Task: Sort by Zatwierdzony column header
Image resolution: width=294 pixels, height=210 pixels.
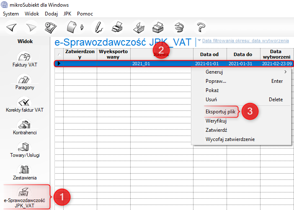Action: click(80, 54)
